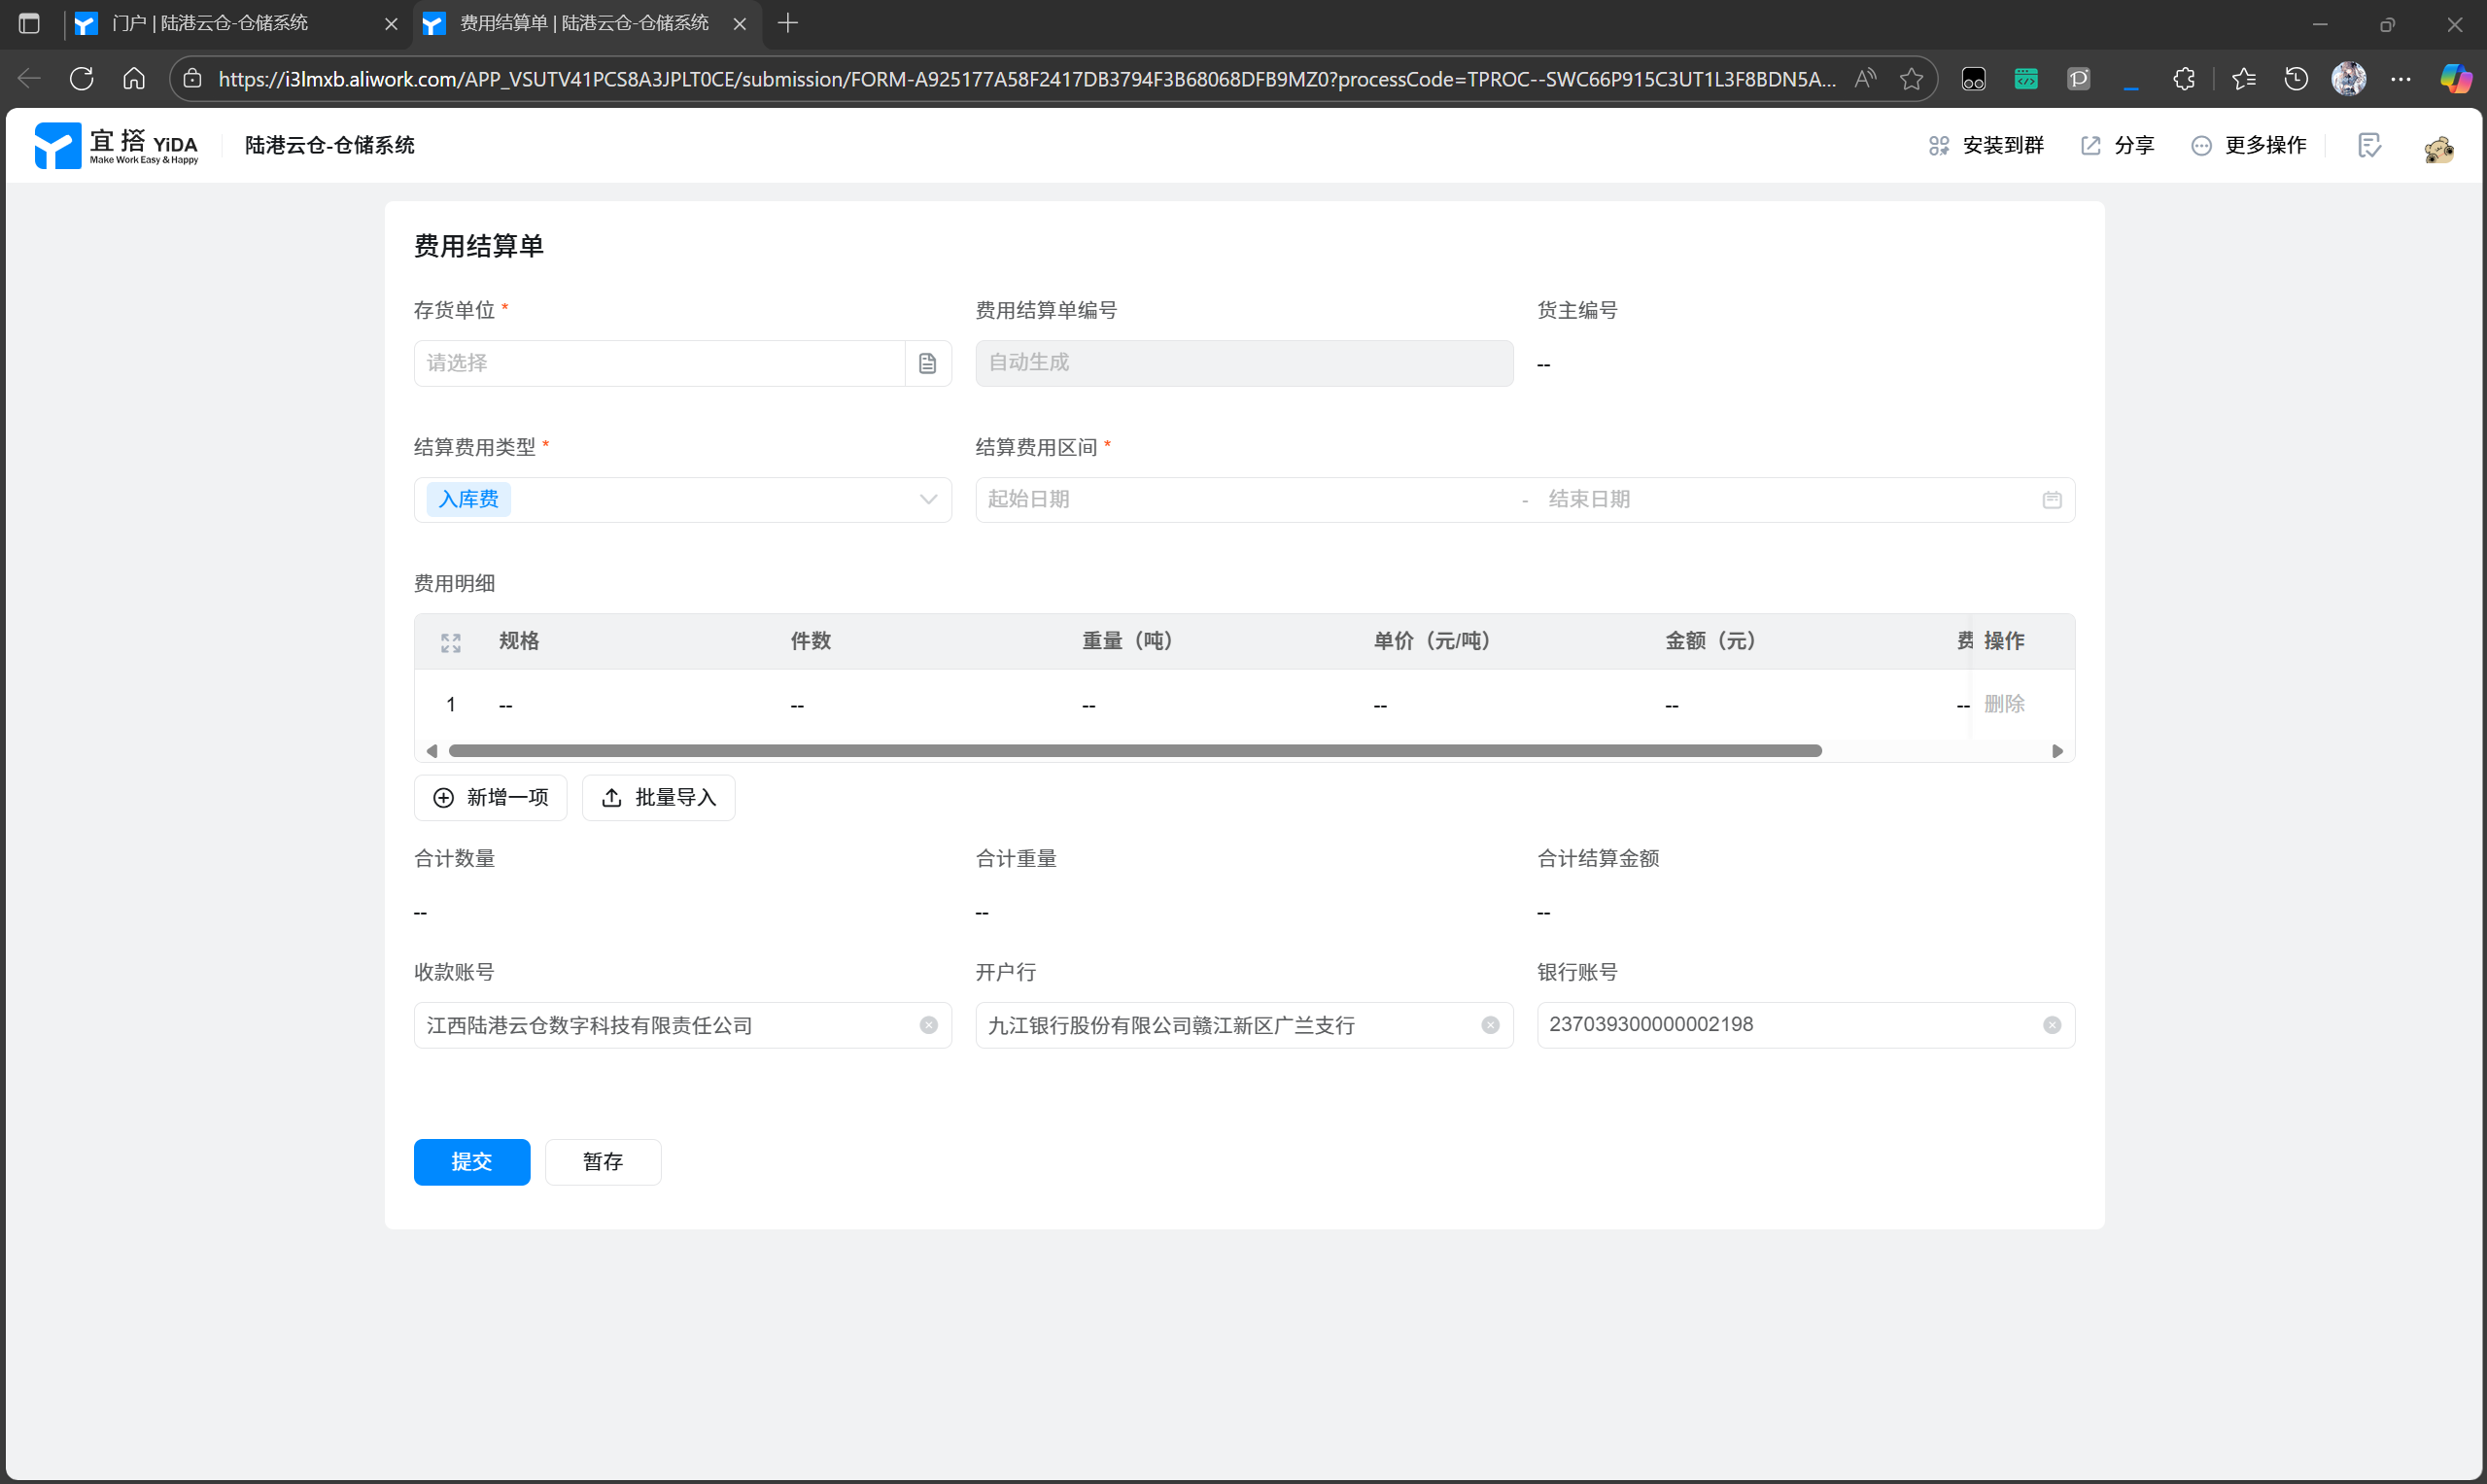This screenshot has width=2487, height=1484.
Task: Click the YiDA logo icon
Action: pyautogui.click(x=57, y=146)
